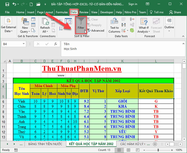Viewport: 187px width, 153px height.
Task: Click the Undo arrow in quick access toolbar
Action: [14, 4]
